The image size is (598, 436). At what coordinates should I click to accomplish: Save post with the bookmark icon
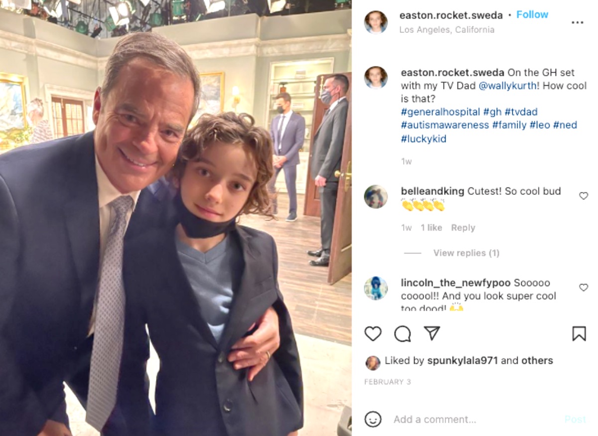click(579, 333)
